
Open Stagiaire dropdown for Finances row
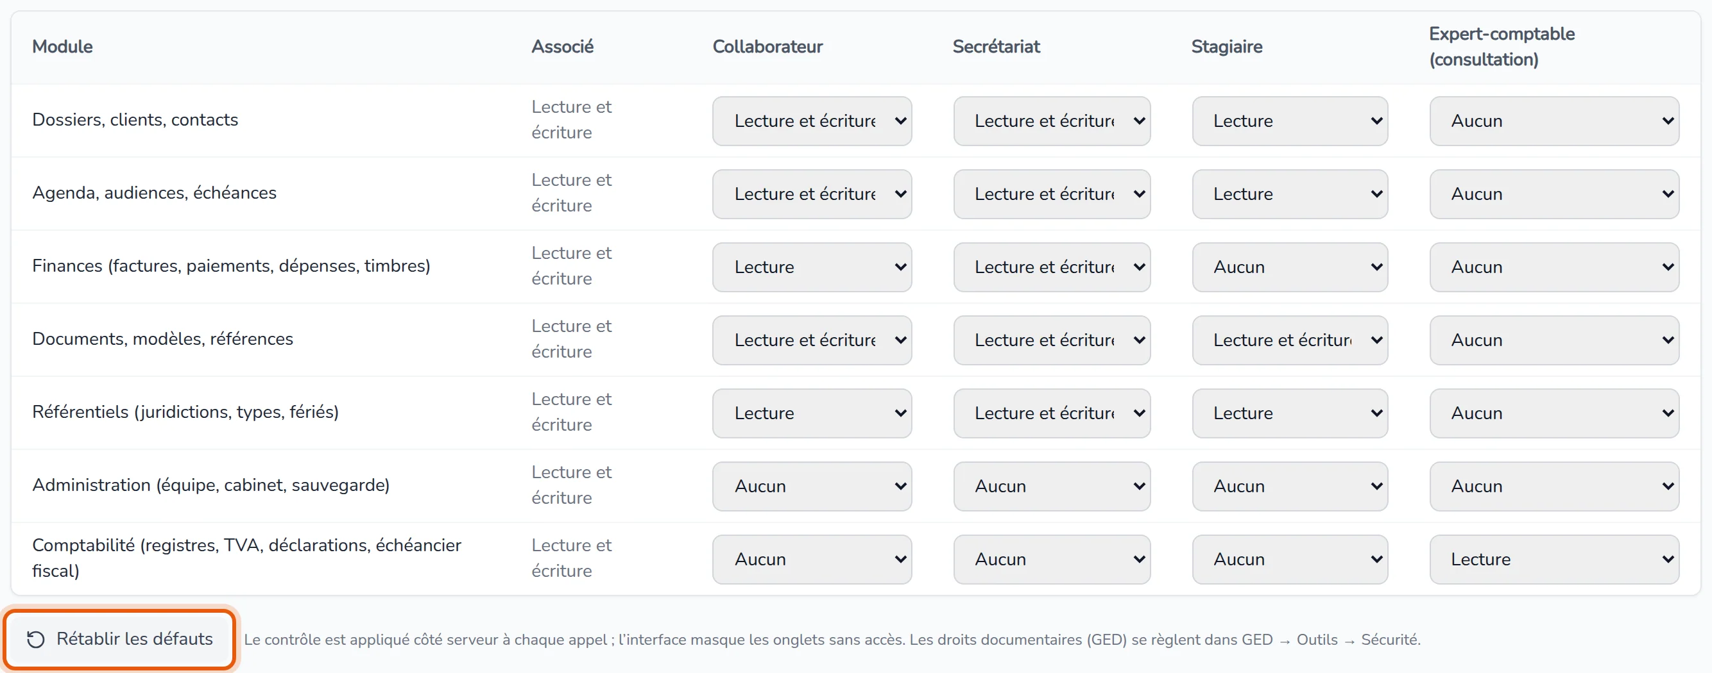pos(1289,267)
